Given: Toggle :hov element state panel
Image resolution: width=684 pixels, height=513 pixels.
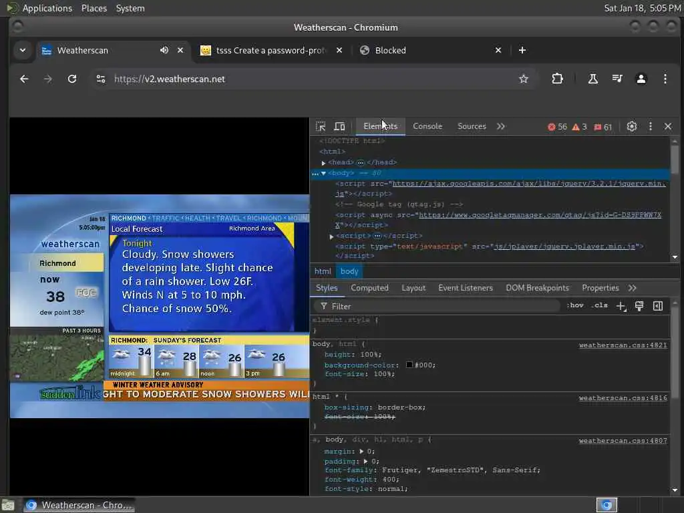Looking at the screenshot, I should pos(575,305).
